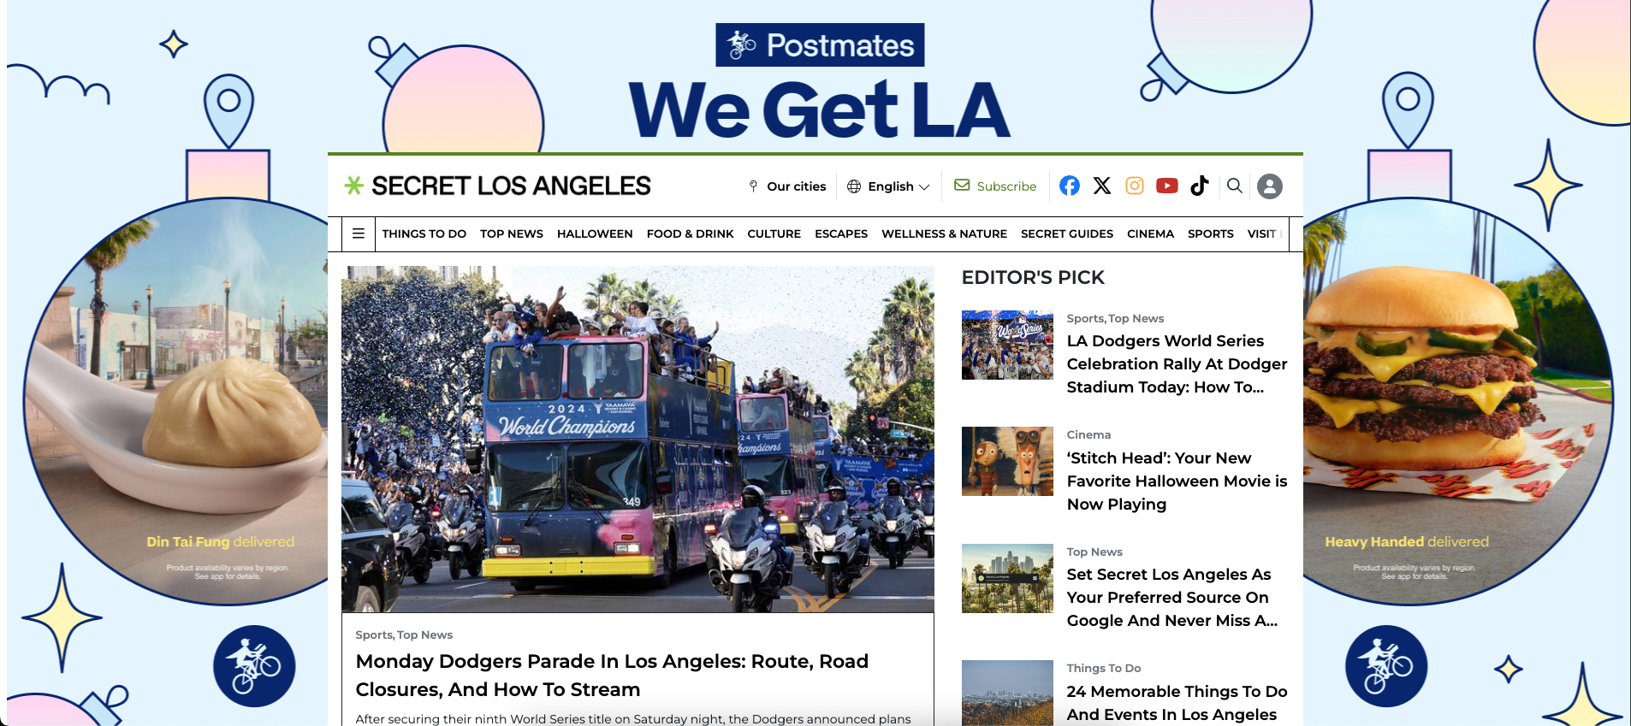Open the YouTube social icon
The height and width of the screenshot is (726, 1631).
point(1166,186)
